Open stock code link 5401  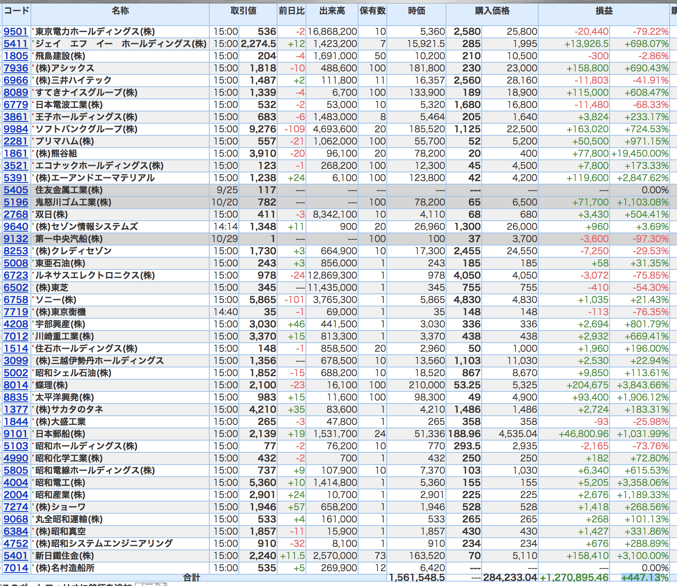16,556
